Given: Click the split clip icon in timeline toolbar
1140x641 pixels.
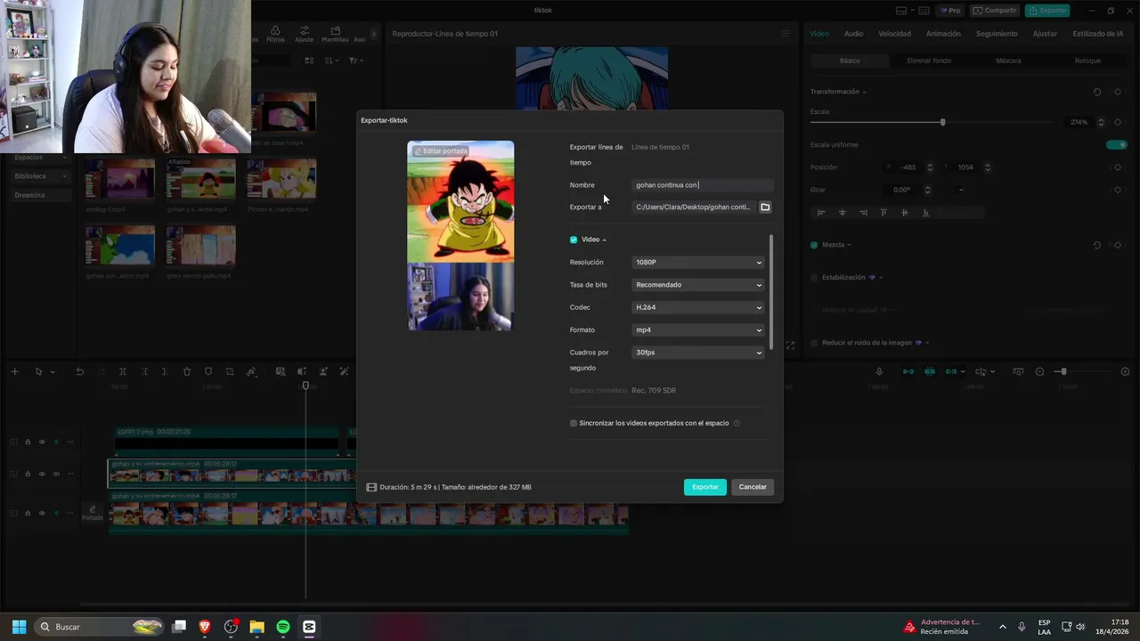Looking at the screenshot, I should (x=123, y=371).
